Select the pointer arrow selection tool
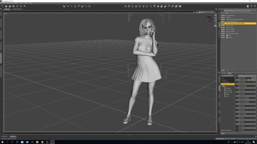The height and width of the screenshot is (144, 257). click(x=133, y=6)
